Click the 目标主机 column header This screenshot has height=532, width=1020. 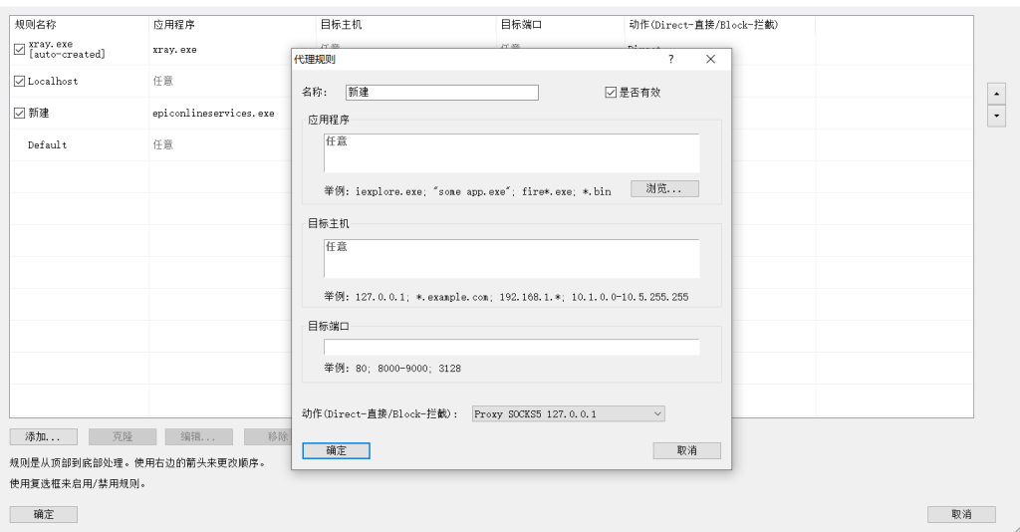(x=406, y=25)
